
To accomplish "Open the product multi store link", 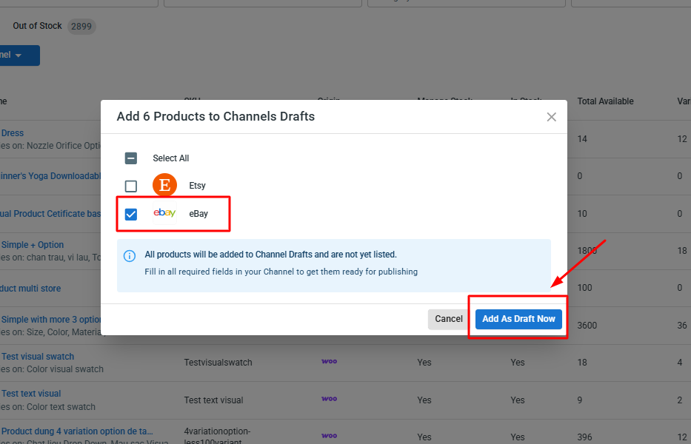I will [x=30, y=289].
